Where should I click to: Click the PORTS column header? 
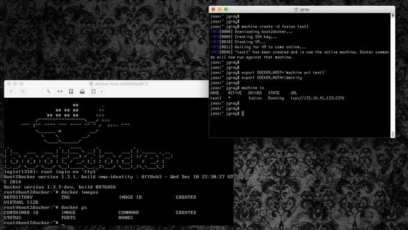pyautogui.click(x=68, y=218)
